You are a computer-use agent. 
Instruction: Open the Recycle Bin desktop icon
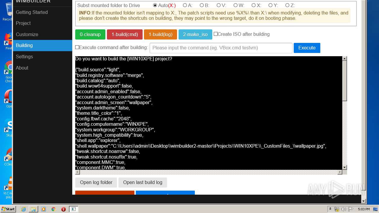8,12
